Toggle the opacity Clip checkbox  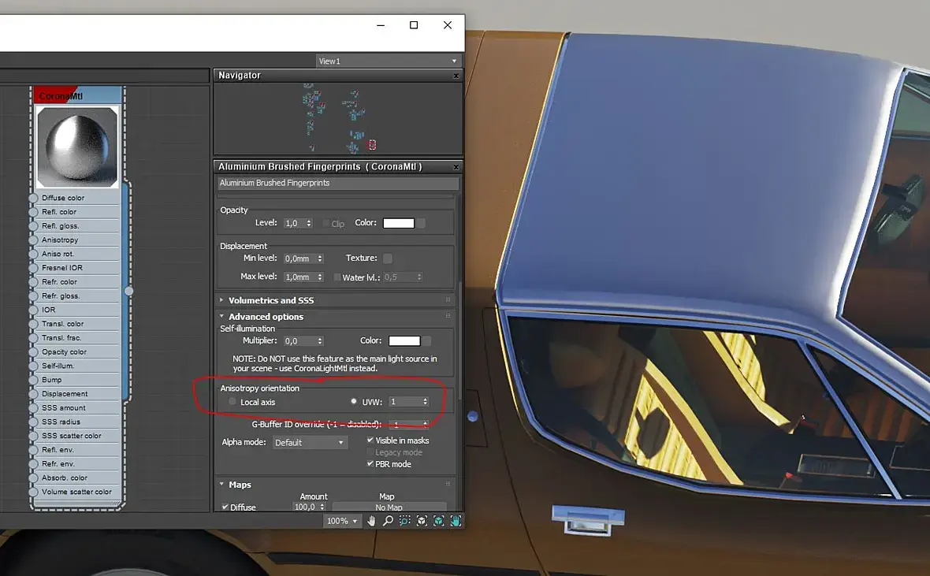326,224
